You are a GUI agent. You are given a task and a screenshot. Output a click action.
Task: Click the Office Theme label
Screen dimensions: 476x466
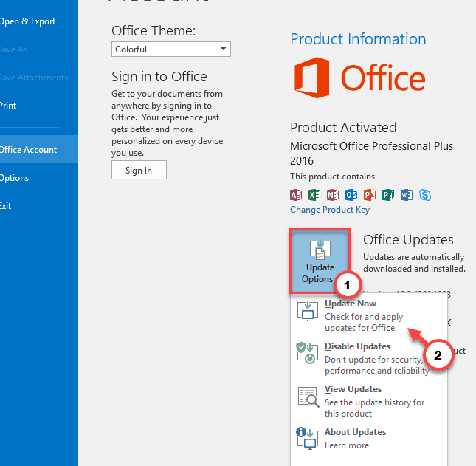pyautogui.click(x=154, y=31)
